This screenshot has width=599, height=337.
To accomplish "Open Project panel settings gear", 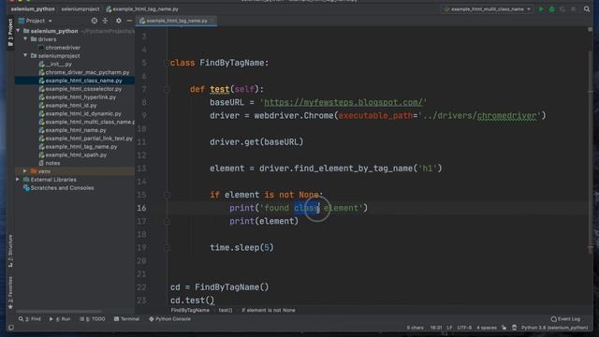I will [119, 21].
